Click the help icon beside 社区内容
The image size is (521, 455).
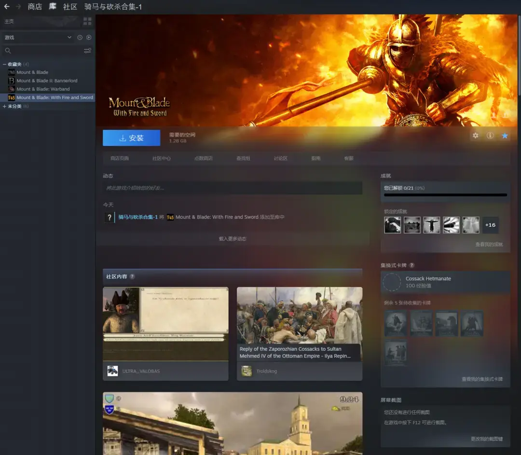click(132, 276)
